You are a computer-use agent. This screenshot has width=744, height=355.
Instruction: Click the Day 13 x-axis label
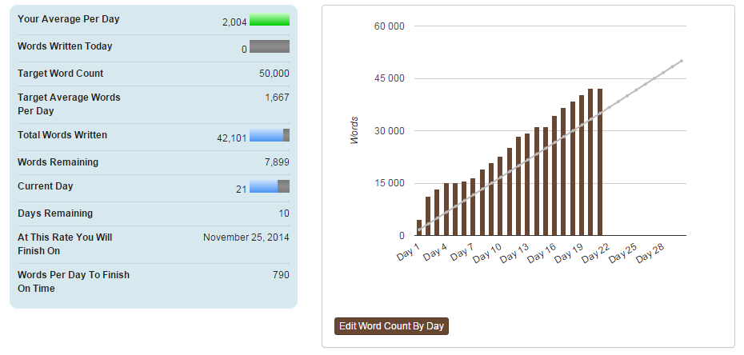[514, 253]
